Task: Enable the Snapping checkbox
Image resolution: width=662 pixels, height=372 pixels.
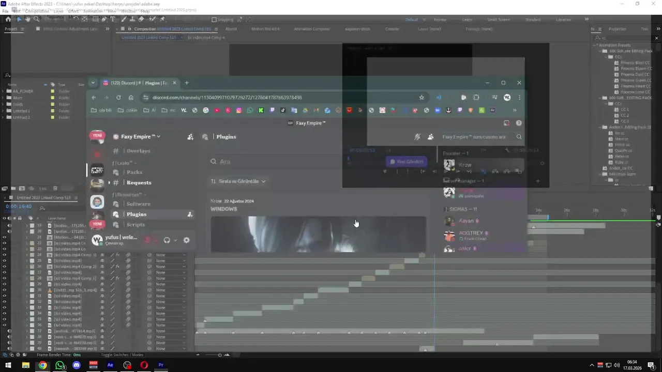Action: 214,20
